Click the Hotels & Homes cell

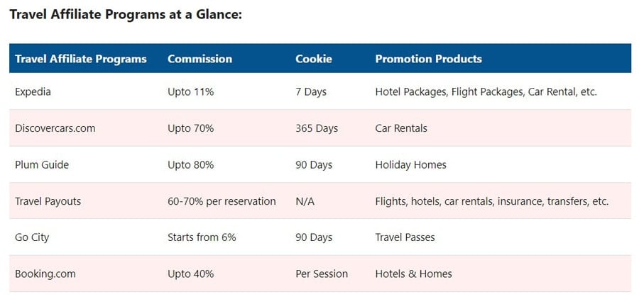(414, 273)
